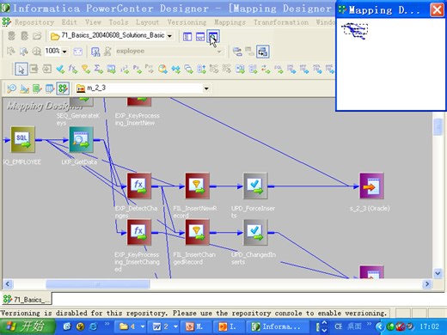Select SQ_EMPLOYEE source qualifier node
This screenshot has height=335, width=447.
point(23,140)
